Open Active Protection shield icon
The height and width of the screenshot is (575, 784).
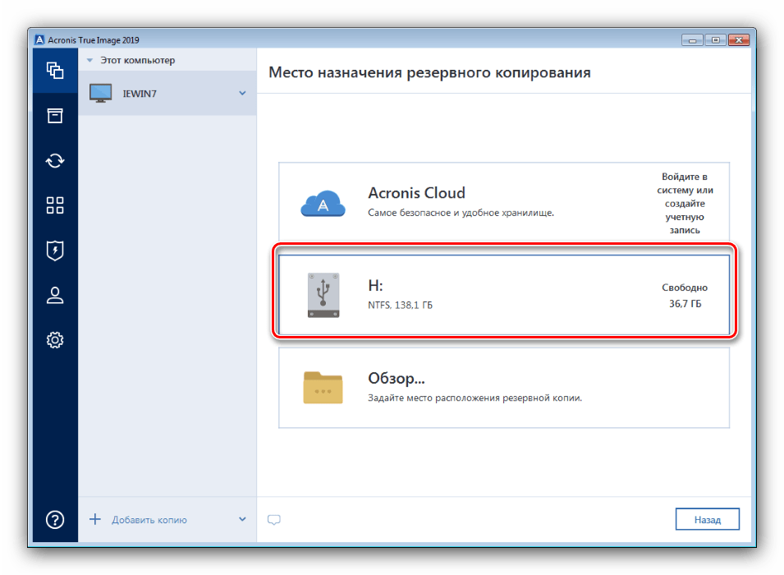tap(55, 251)
